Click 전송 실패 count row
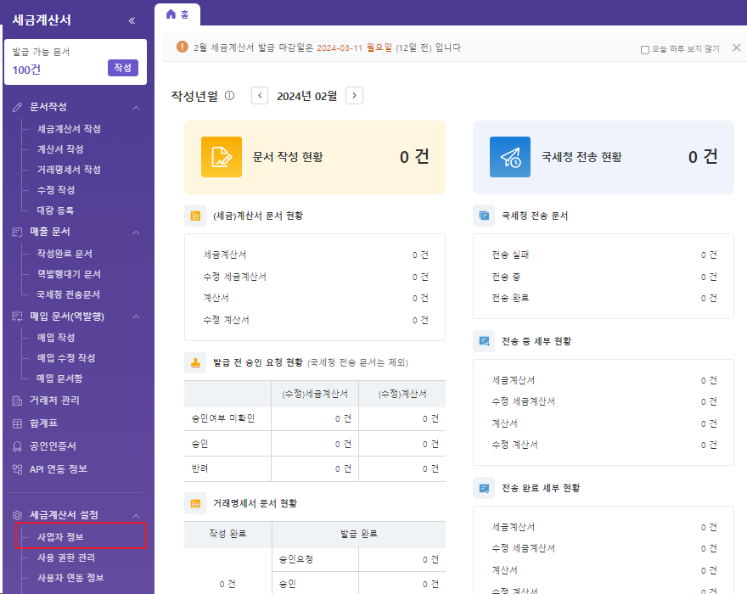The image size is (747, 594). (x=604, y=255)
